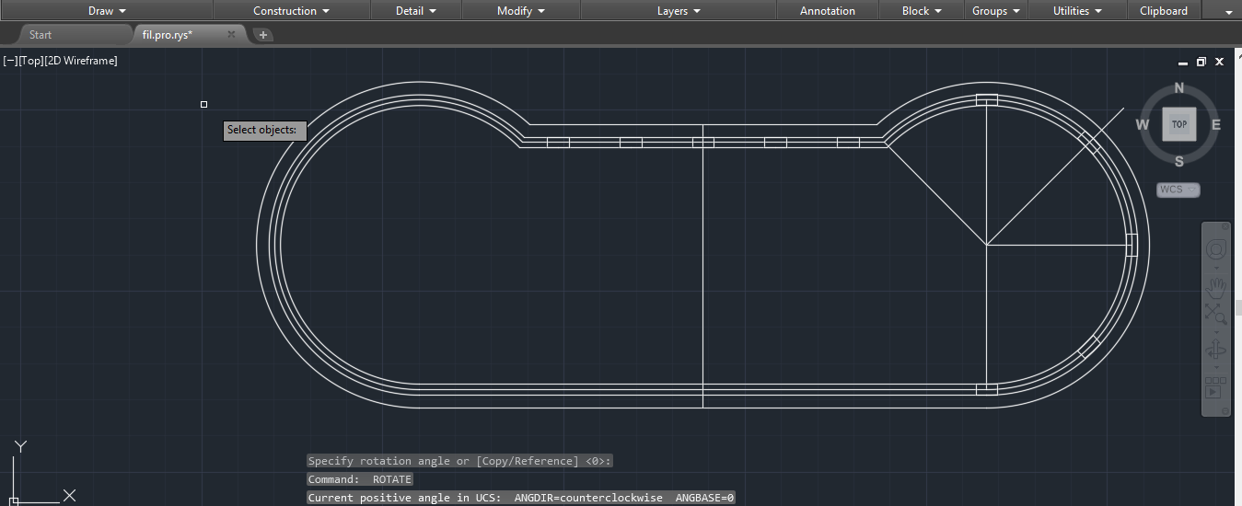Expand the Modify ribbon panel
Screen dimensions: 1242x506
click(521, 11)
